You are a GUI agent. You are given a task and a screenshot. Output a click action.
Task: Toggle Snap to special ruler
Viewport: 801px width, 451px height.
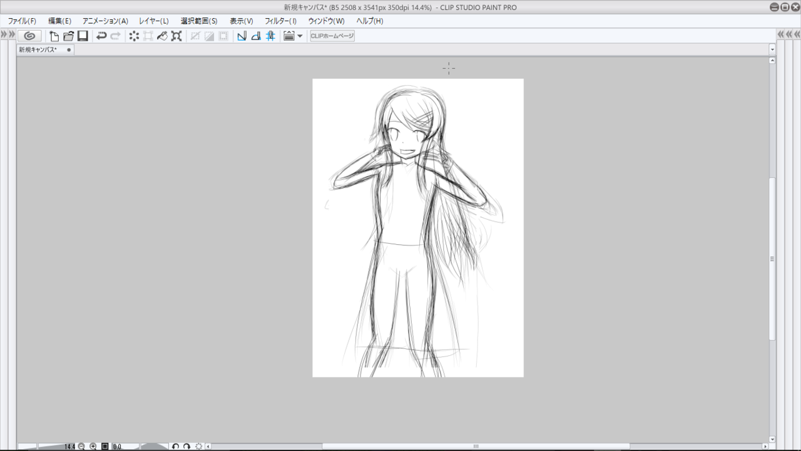pyautogui.click(x=256, y=36)
